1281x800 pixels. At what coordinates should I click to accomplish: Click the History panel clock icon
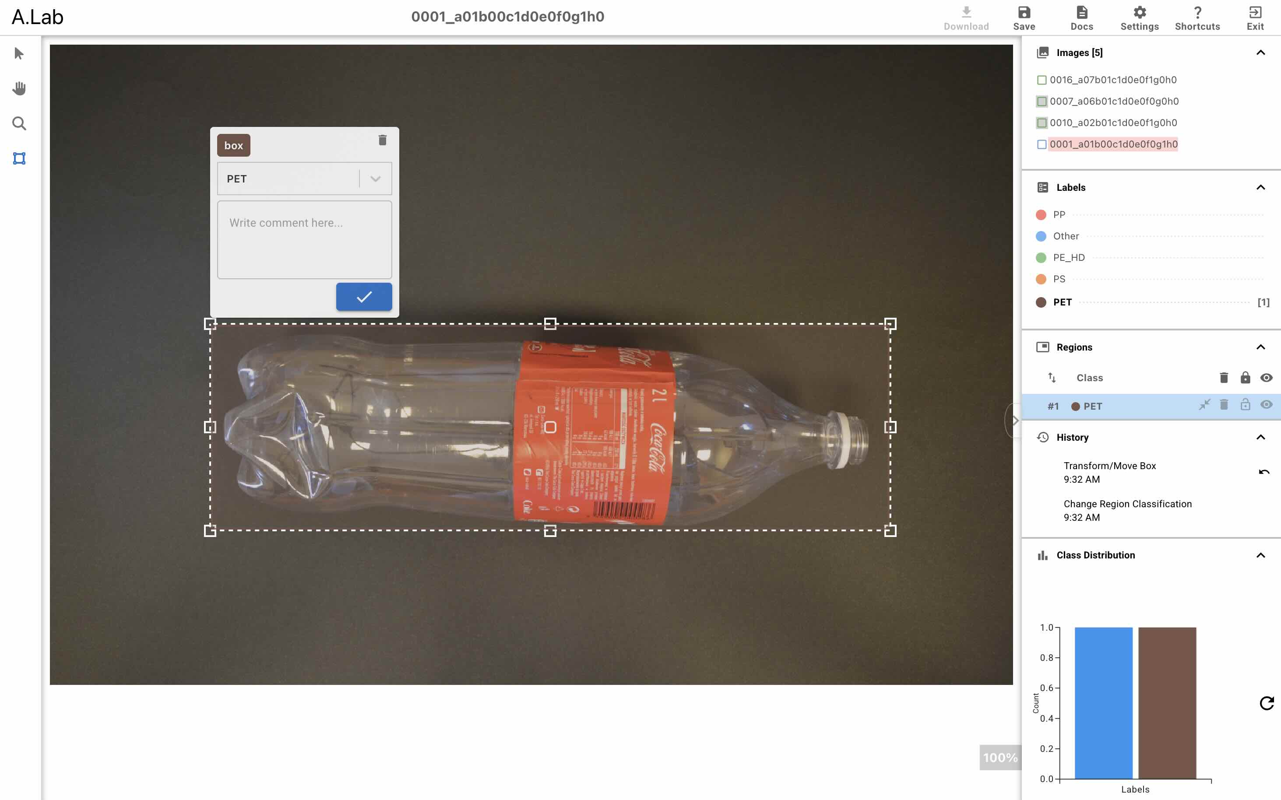(x=1042, y=437)
